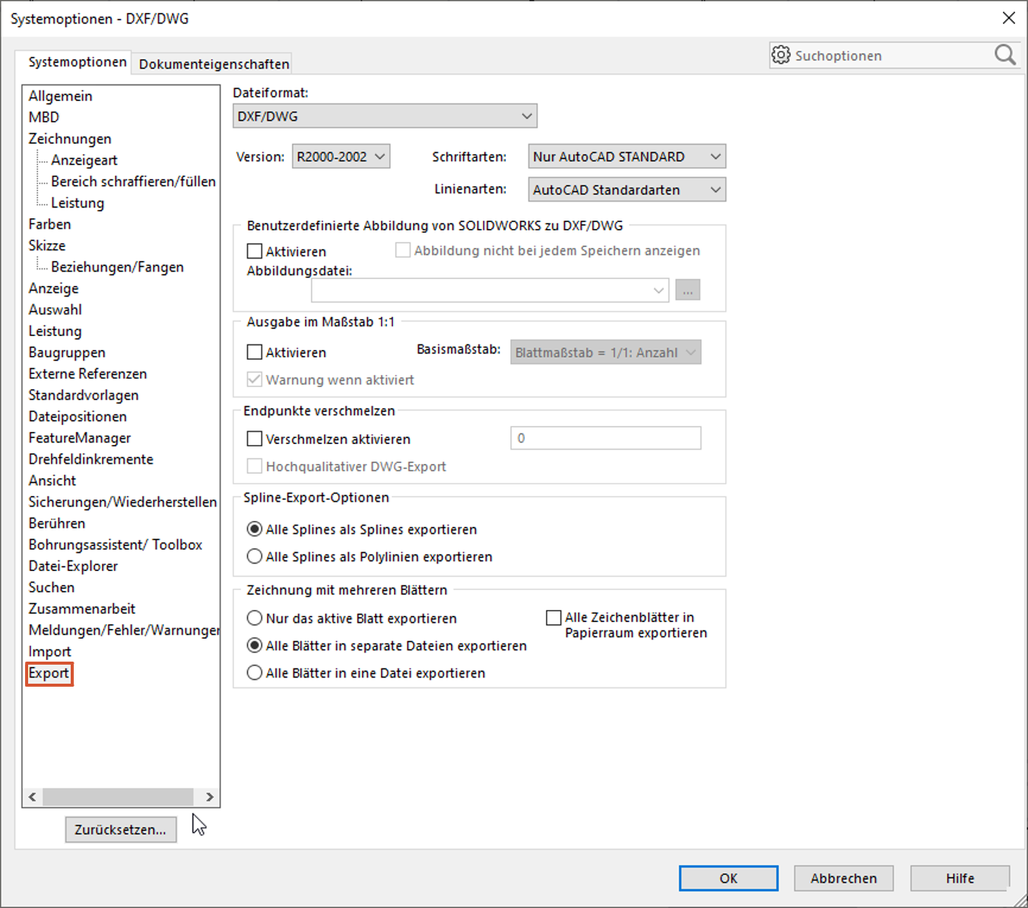Switch to Dokumenteigenschaften tab
The image size is (1028, 908).
[x=214, y=64]
